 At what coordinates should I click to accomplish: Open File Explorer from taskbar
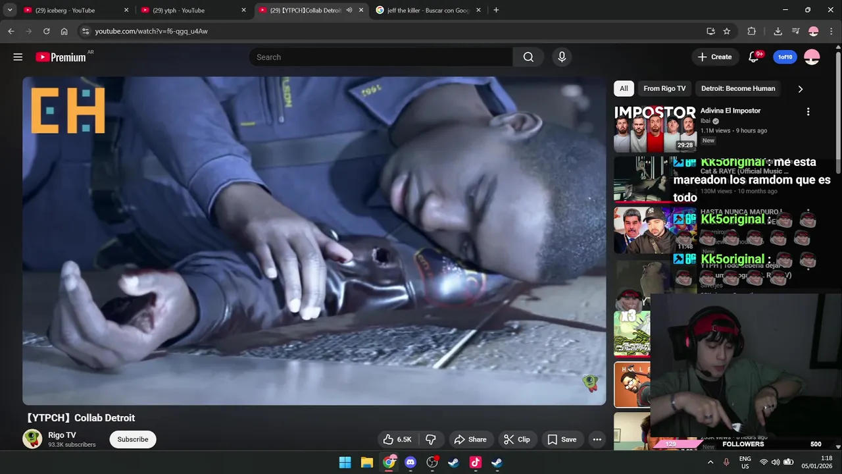367,462
